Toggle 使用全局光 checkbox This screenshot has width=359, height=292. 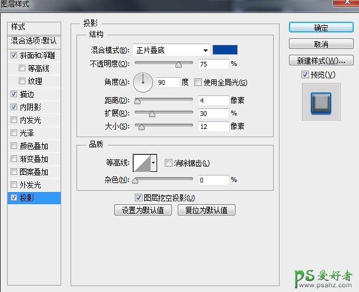click(198, 82)
